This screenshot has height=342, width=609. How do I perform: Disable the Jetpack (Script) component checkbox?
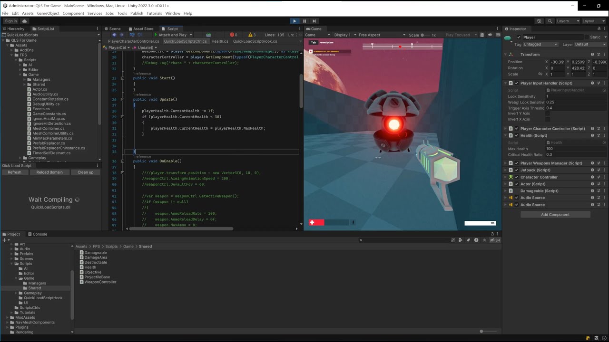pyautogui.click(x=517, y=170)
